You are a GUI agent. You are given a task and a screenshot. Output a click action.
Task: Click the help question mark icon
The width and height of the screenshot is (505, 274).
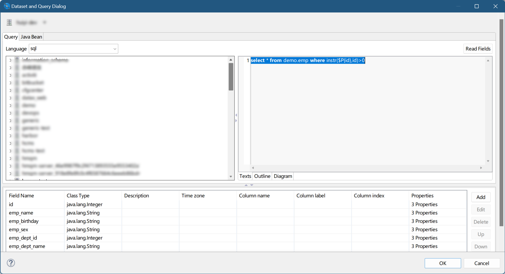click(11, 263)
